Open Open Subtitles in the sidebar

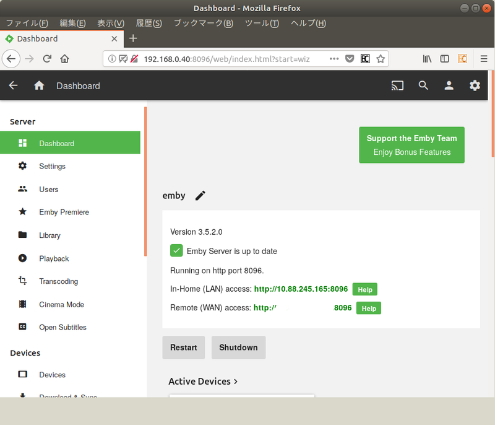coord(70,326)
